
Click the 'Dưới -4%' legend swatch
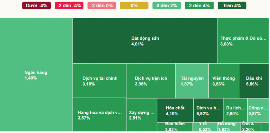[36, 6]
